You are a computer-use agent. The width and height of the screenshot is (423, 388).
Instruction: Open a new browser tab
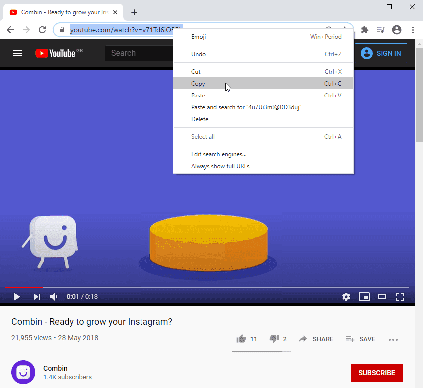tap(134, 12)
